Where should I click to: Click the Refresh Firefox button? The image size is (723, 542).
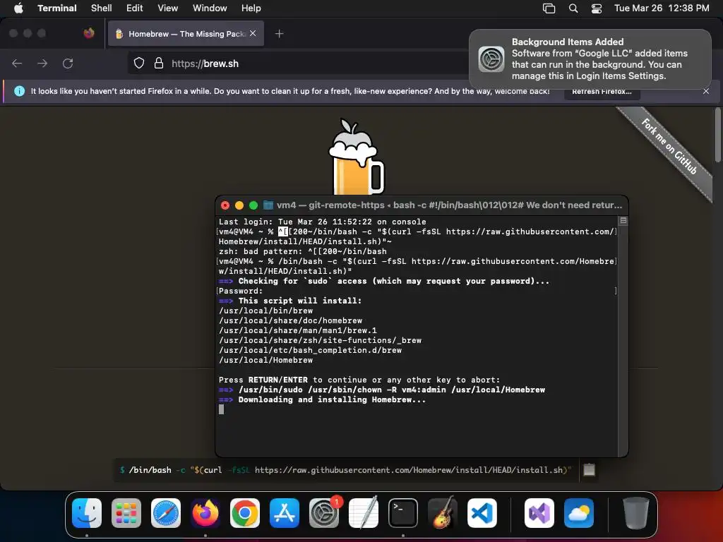pos(602,91)
